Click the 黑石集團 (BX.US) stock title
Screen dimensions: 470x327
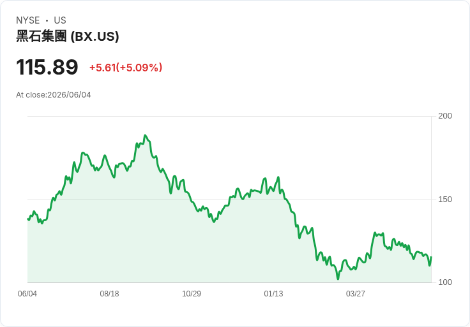(x=68, y=36)
